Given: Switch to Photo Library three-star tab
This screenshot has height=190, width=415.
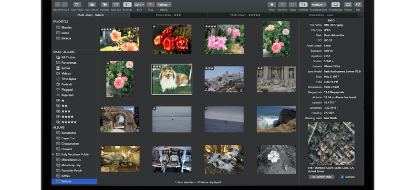Looking at the screenshot, I should point(168,15).
